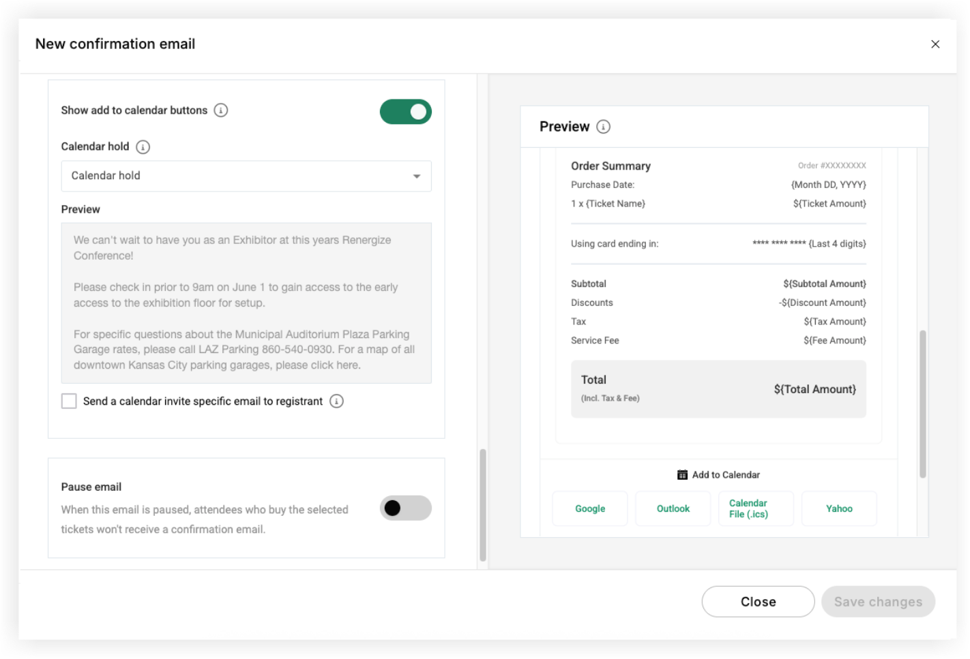Click the calendar hold preview text box
The width and height of the screenshot is (970, 659).
point(246,303)
